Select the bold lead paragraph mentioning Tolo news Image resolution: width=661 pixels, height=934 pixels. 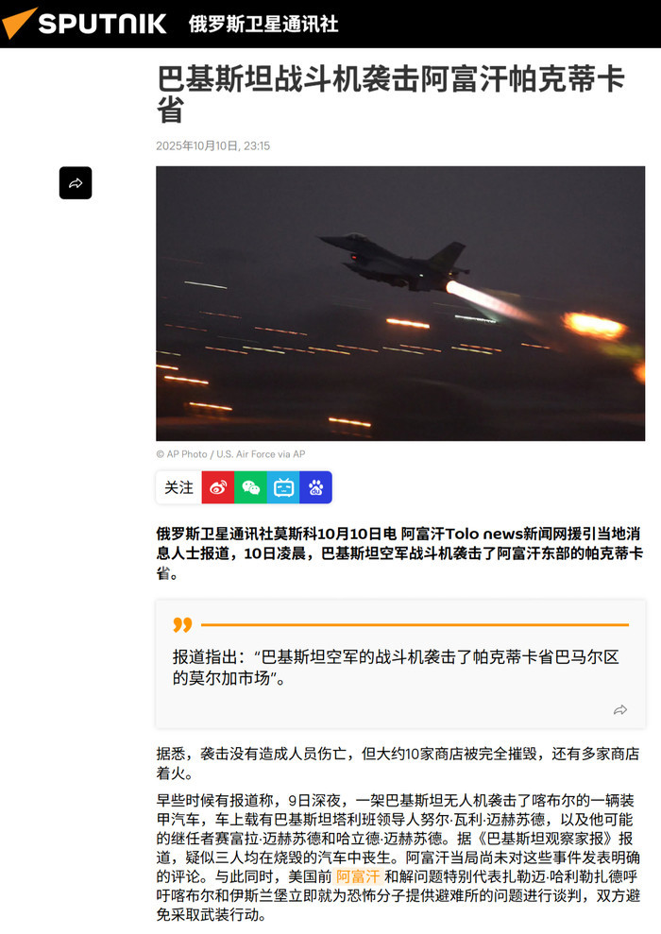(399, 553)
